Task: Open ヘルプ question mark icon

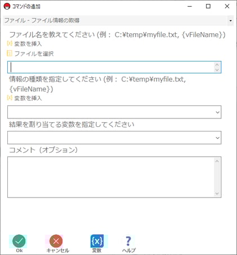Action: tap(128, 241)
